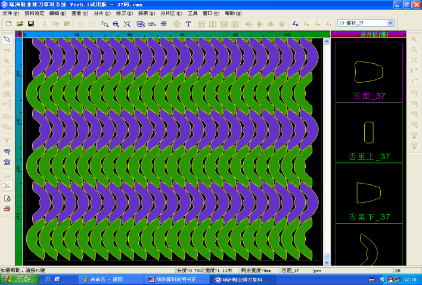Click the align-top arrow box icon
422x285 pixels.
pos(213,24)
